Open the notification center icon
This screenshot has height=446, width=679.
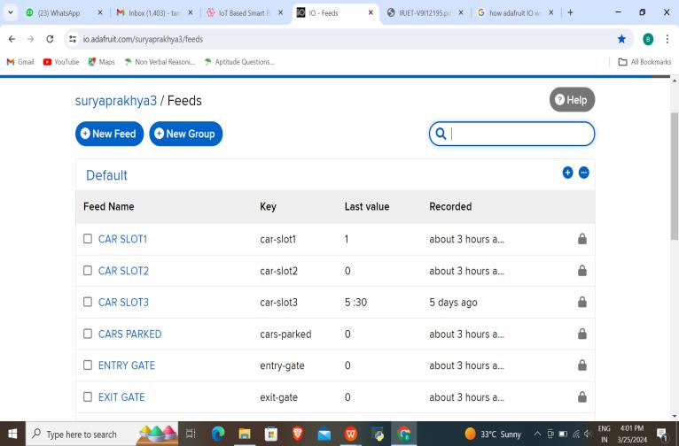pos(662,434)
